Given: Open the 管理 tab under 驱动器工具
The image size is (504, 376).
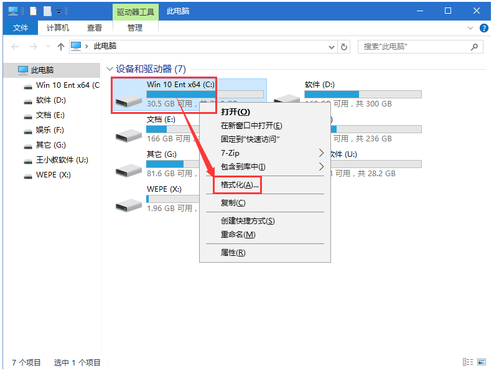Looking at the screenshot, I should click(x=135, y=28).
